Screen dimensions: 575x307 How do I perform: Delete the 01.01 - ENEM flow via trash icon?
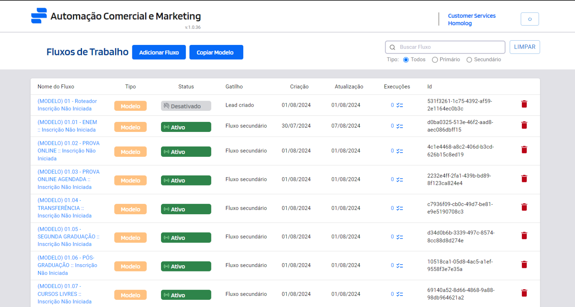point(524,125)
